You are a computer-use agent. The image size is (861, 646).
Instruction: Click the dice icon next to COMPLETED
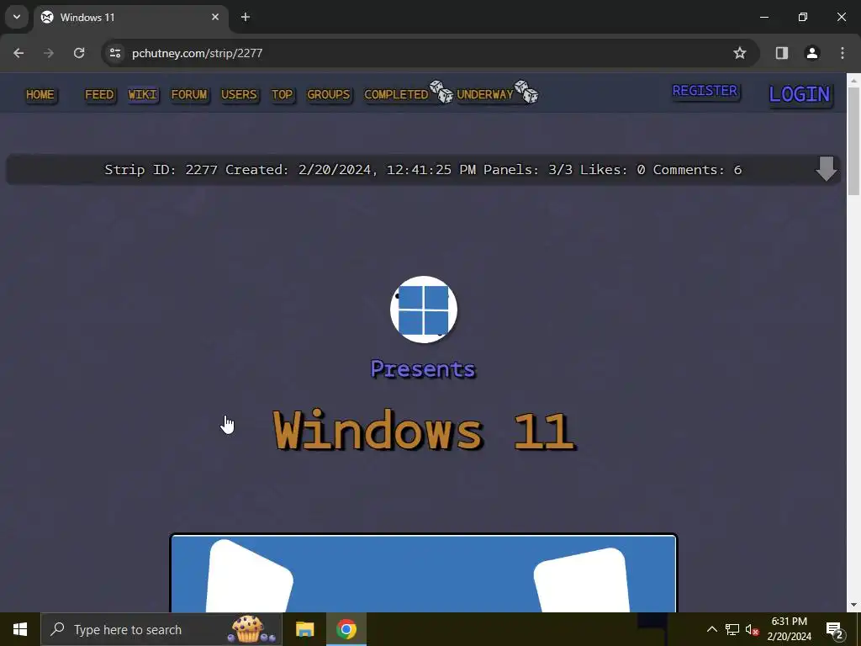[x=441, y=92]
